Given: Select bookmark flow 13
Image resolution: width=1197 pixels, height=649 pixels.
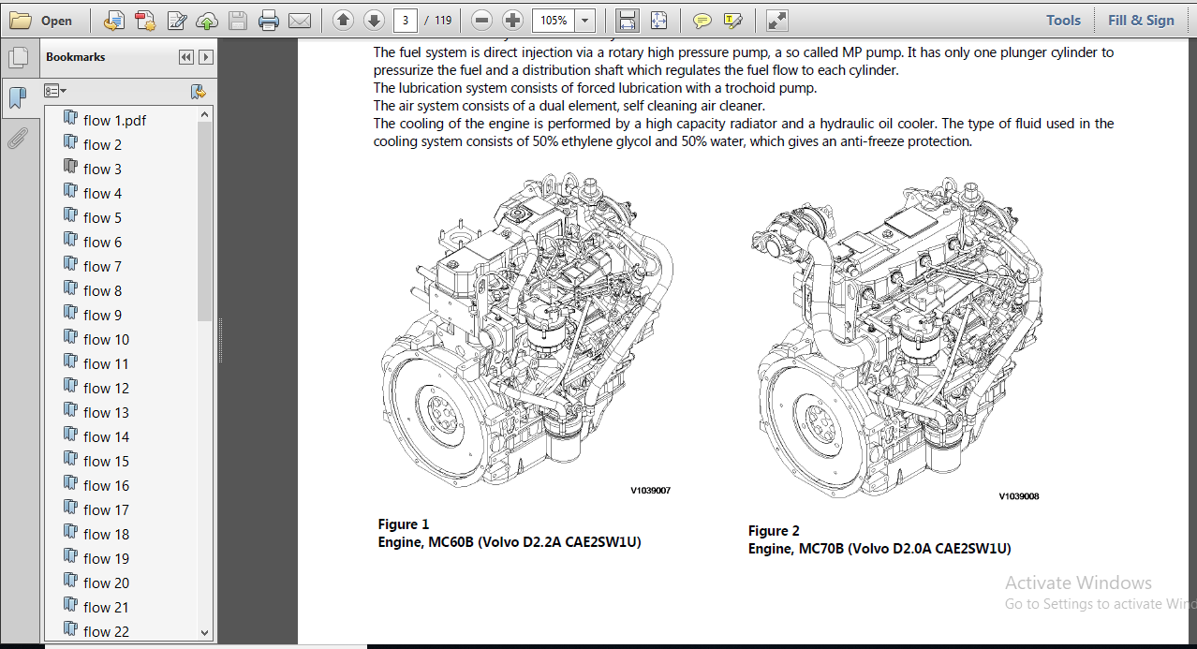Looking at the screenshot, I should point(106,412).
